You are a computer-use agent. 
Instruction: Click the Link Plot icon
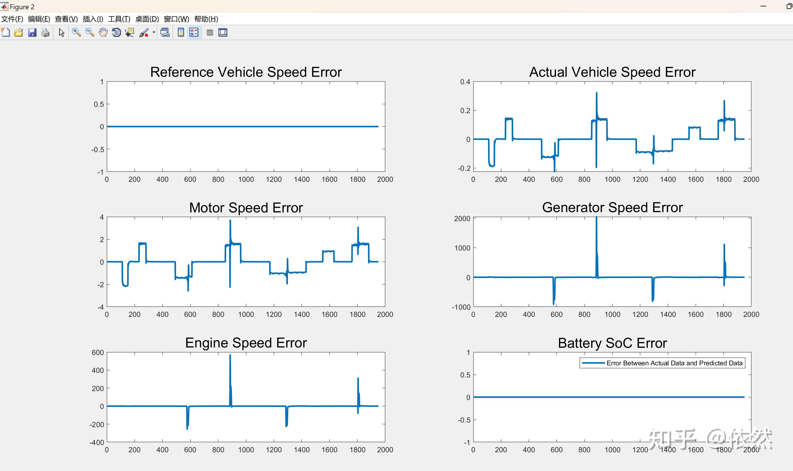coord(165,32)
